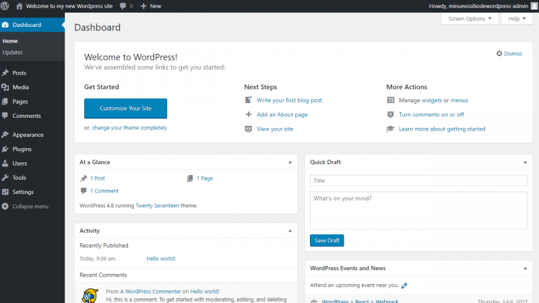The width and height of the screenshot is (539, 303).
Task: Click the Pages icon in sidebar
Action: click(5, 102)
